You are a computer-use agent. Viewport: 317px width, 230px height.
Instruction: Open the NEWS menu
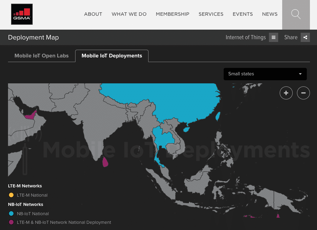coord(270,14)
